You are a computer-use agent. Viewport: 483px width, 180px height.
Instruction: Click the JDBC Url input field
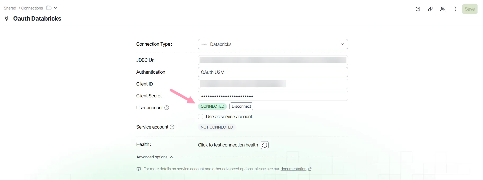pos(273,60)
